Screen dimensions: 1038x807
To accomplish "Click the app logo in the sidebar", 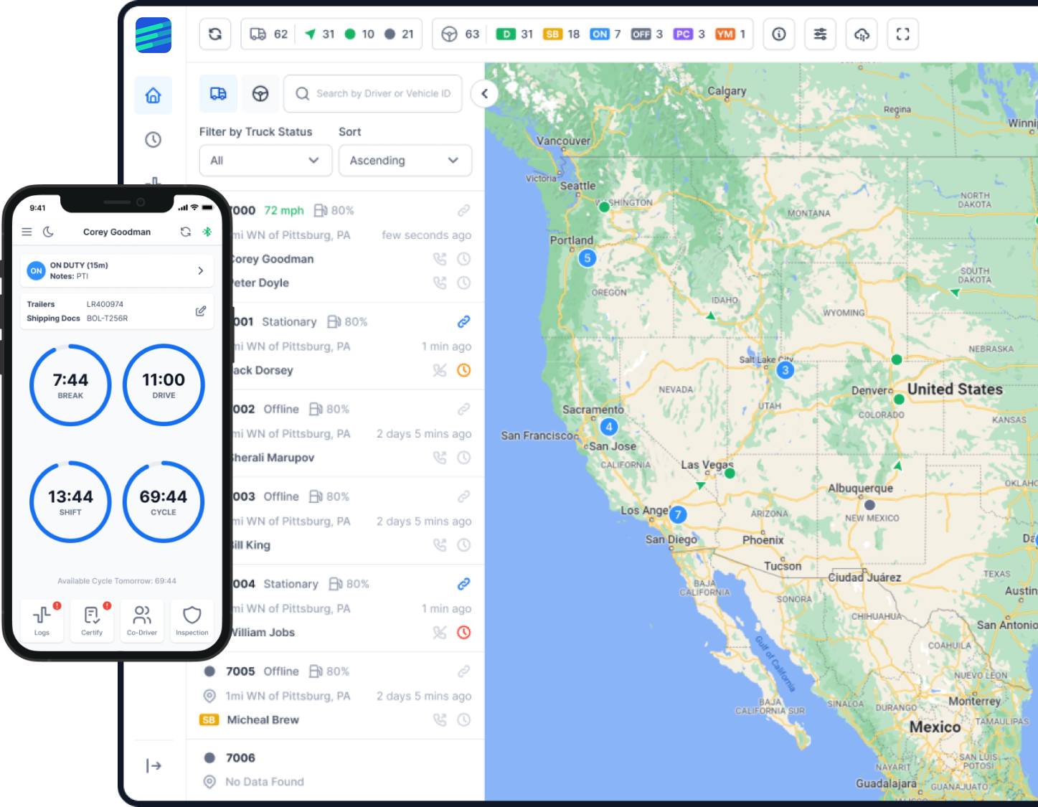I will 154,35.
